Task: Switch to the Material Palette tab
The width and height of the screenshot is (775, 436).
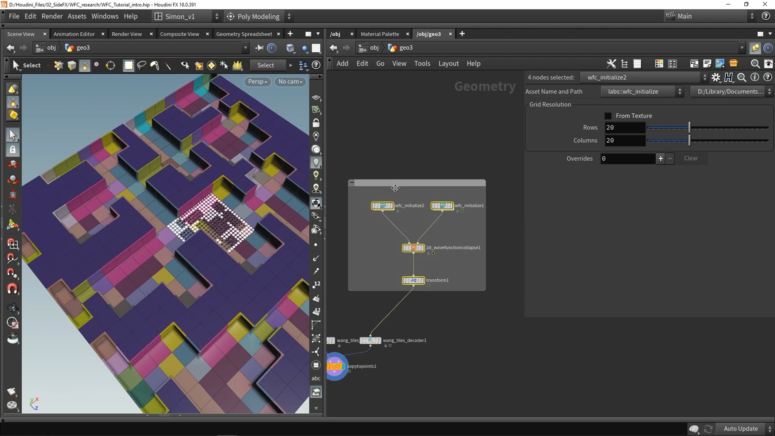Action: pos(380,34)
